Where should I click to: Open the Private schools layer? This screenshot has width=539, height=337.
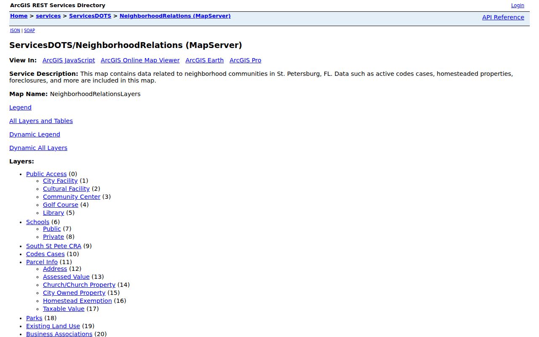pyautogui.click(x=53, y=237)
